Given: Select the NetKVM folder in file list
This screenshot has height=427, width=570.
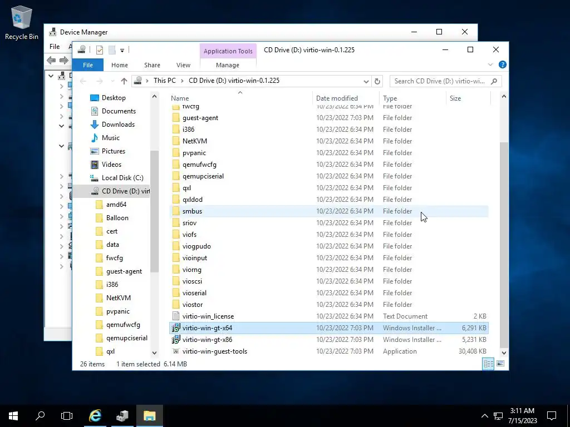Looking at the screenshot, I should click(x=194, y=141).
